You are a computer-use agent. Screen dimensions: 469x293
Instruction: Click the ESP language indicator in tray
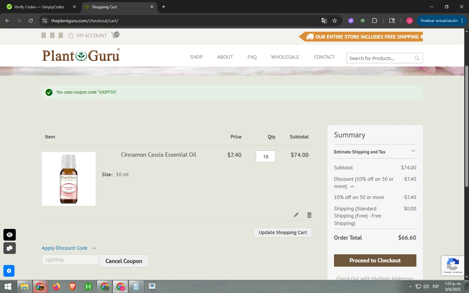pyautogui.click(x=436, y=286)
